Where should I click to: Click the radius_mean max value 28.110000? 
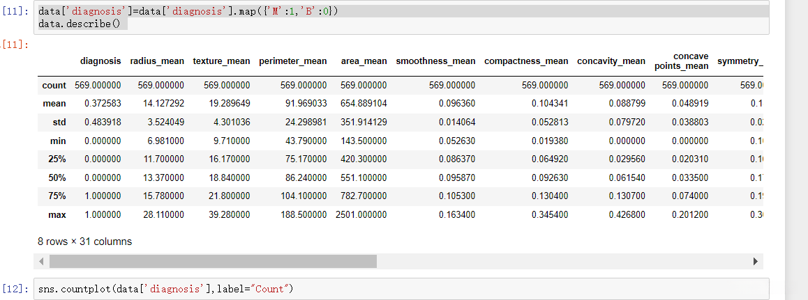[x=163, y=214]
